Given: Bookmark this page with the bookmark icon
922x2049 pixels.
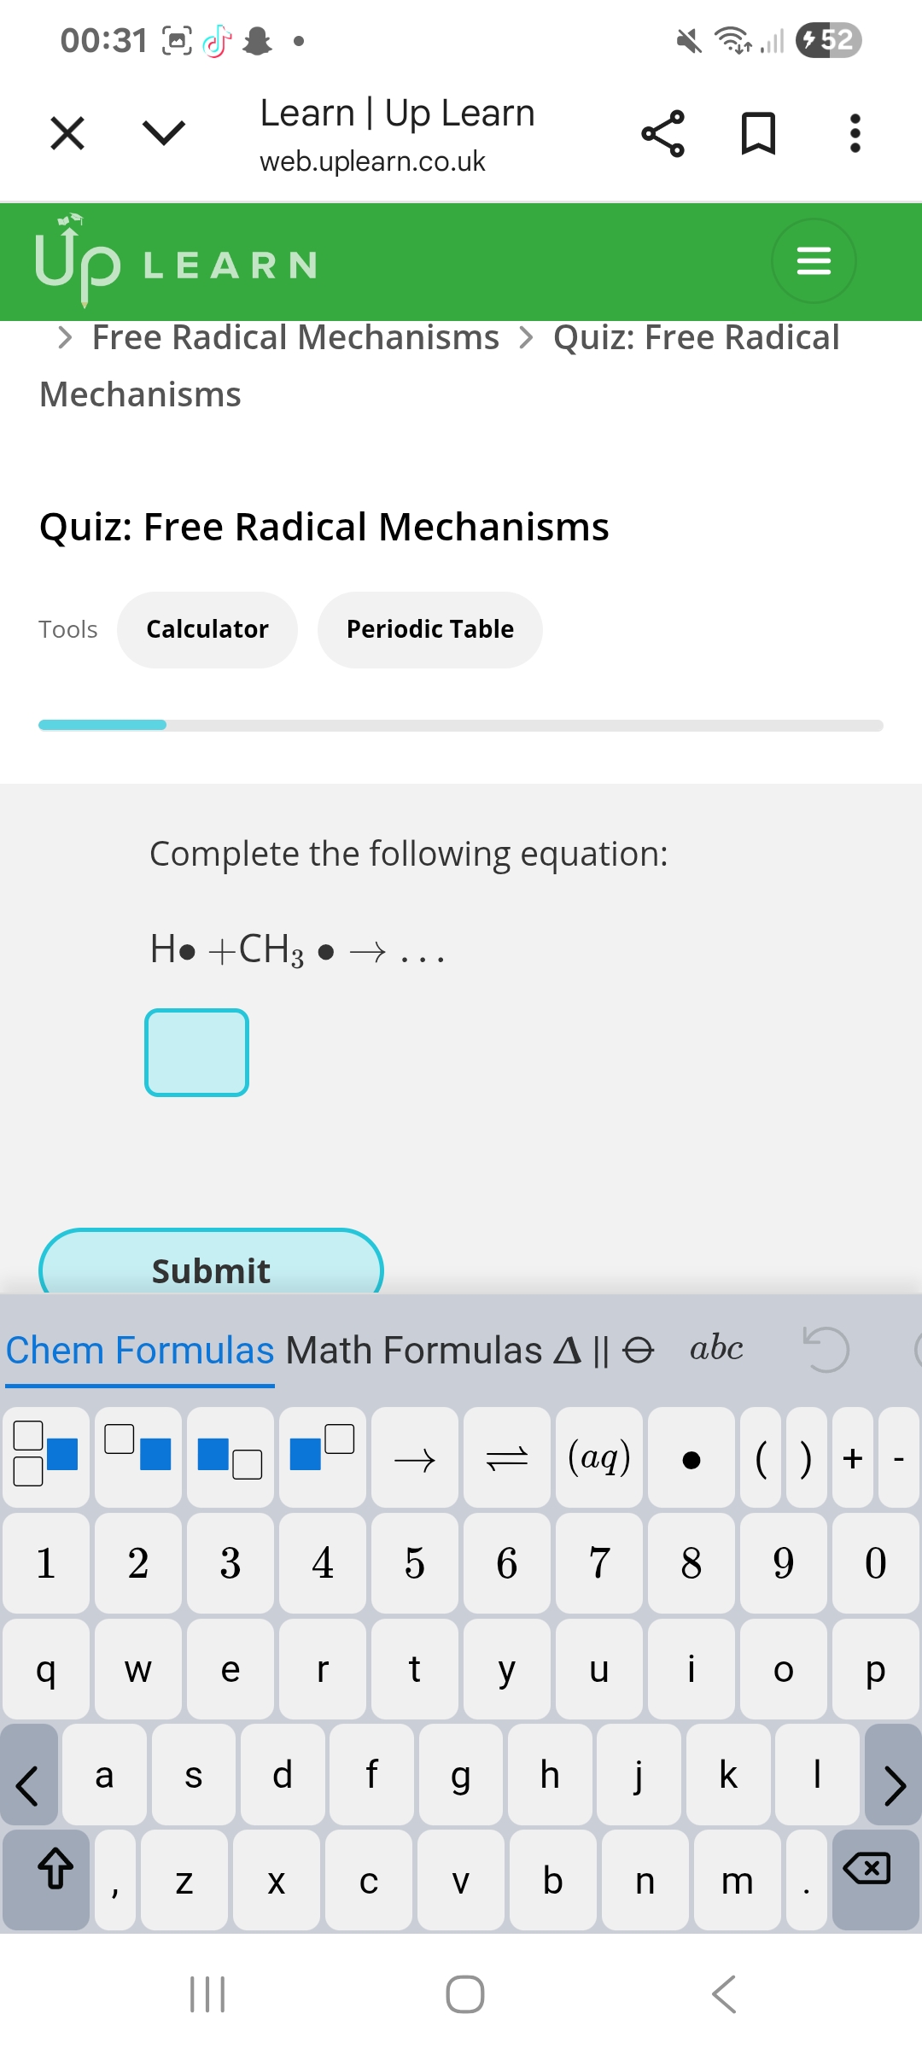Looking at the screenshot, I should coord(758,134).
